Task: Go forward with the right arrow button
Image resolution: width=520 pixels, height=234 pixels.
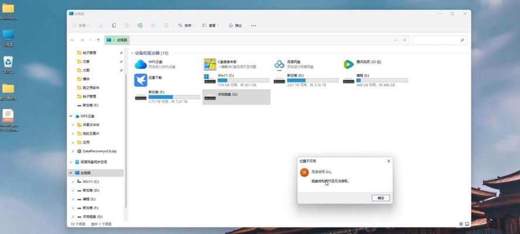Action: click(x=82, y=40)
